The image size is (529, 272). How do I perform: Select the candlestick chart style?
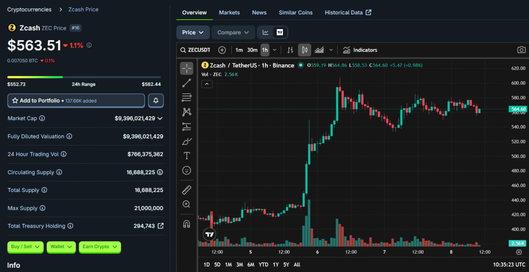coord(305,50)
